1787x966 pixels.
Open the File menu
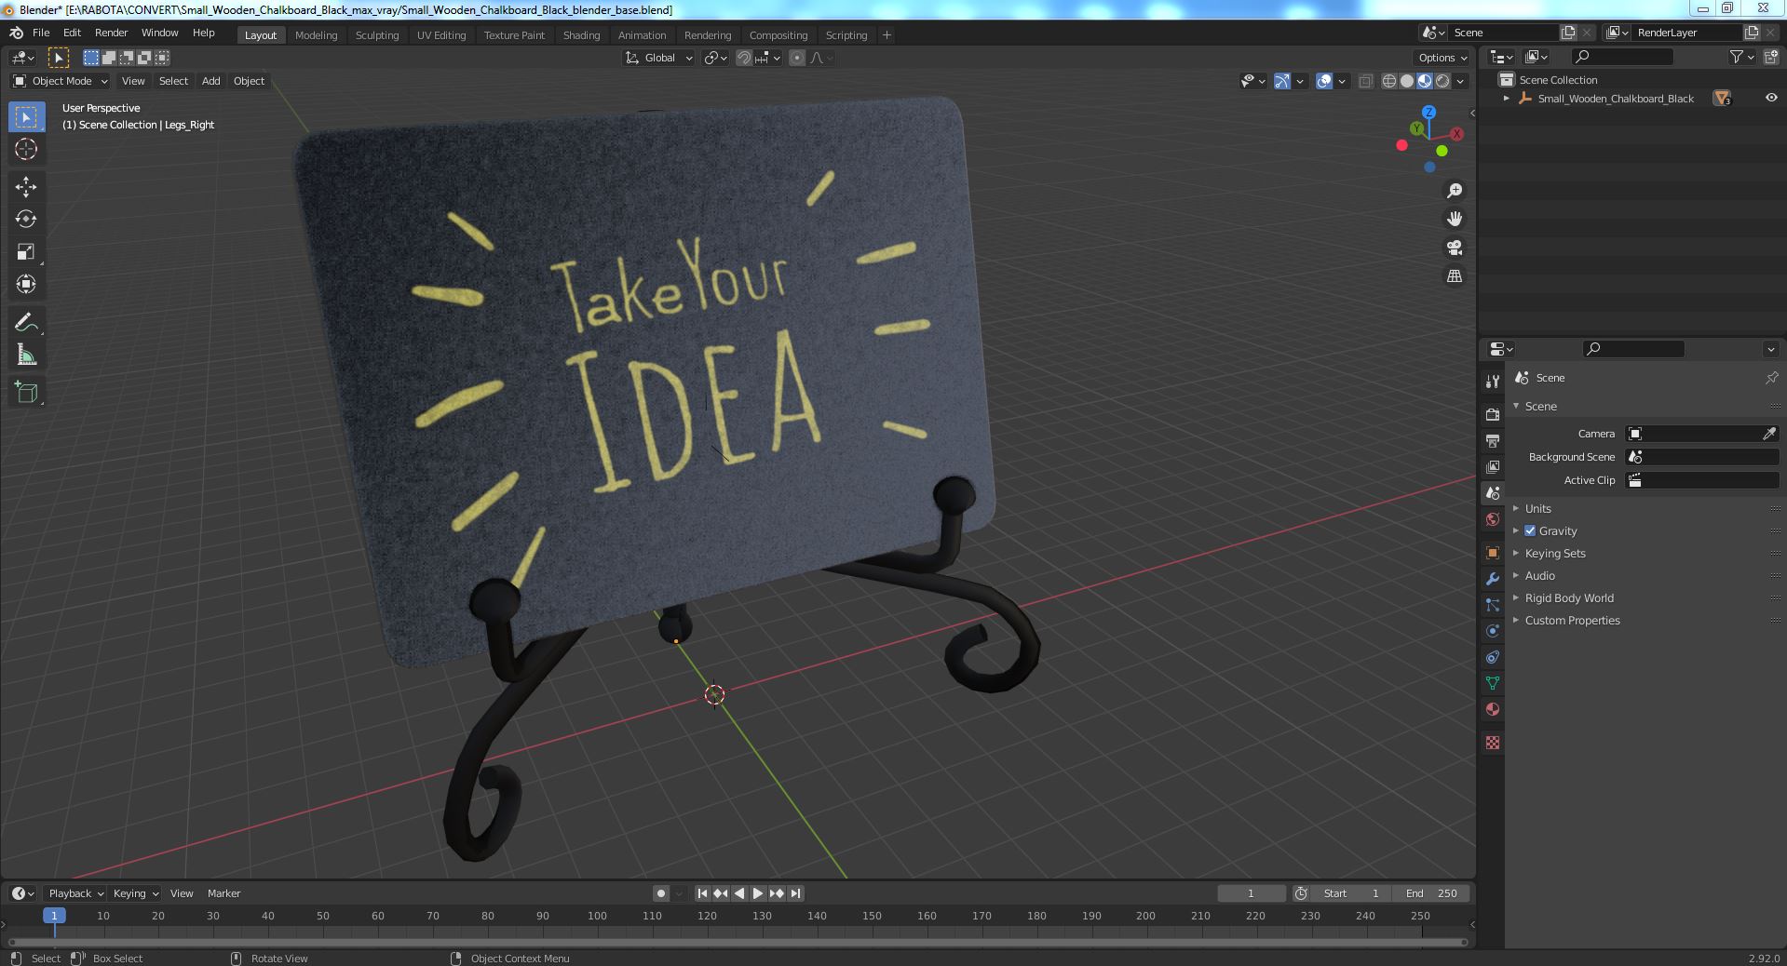click(x=41, y=33)
